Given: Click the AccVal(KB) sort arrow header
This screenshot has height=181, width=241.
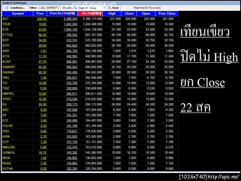Looking at the screenshot, I should 90,14.
